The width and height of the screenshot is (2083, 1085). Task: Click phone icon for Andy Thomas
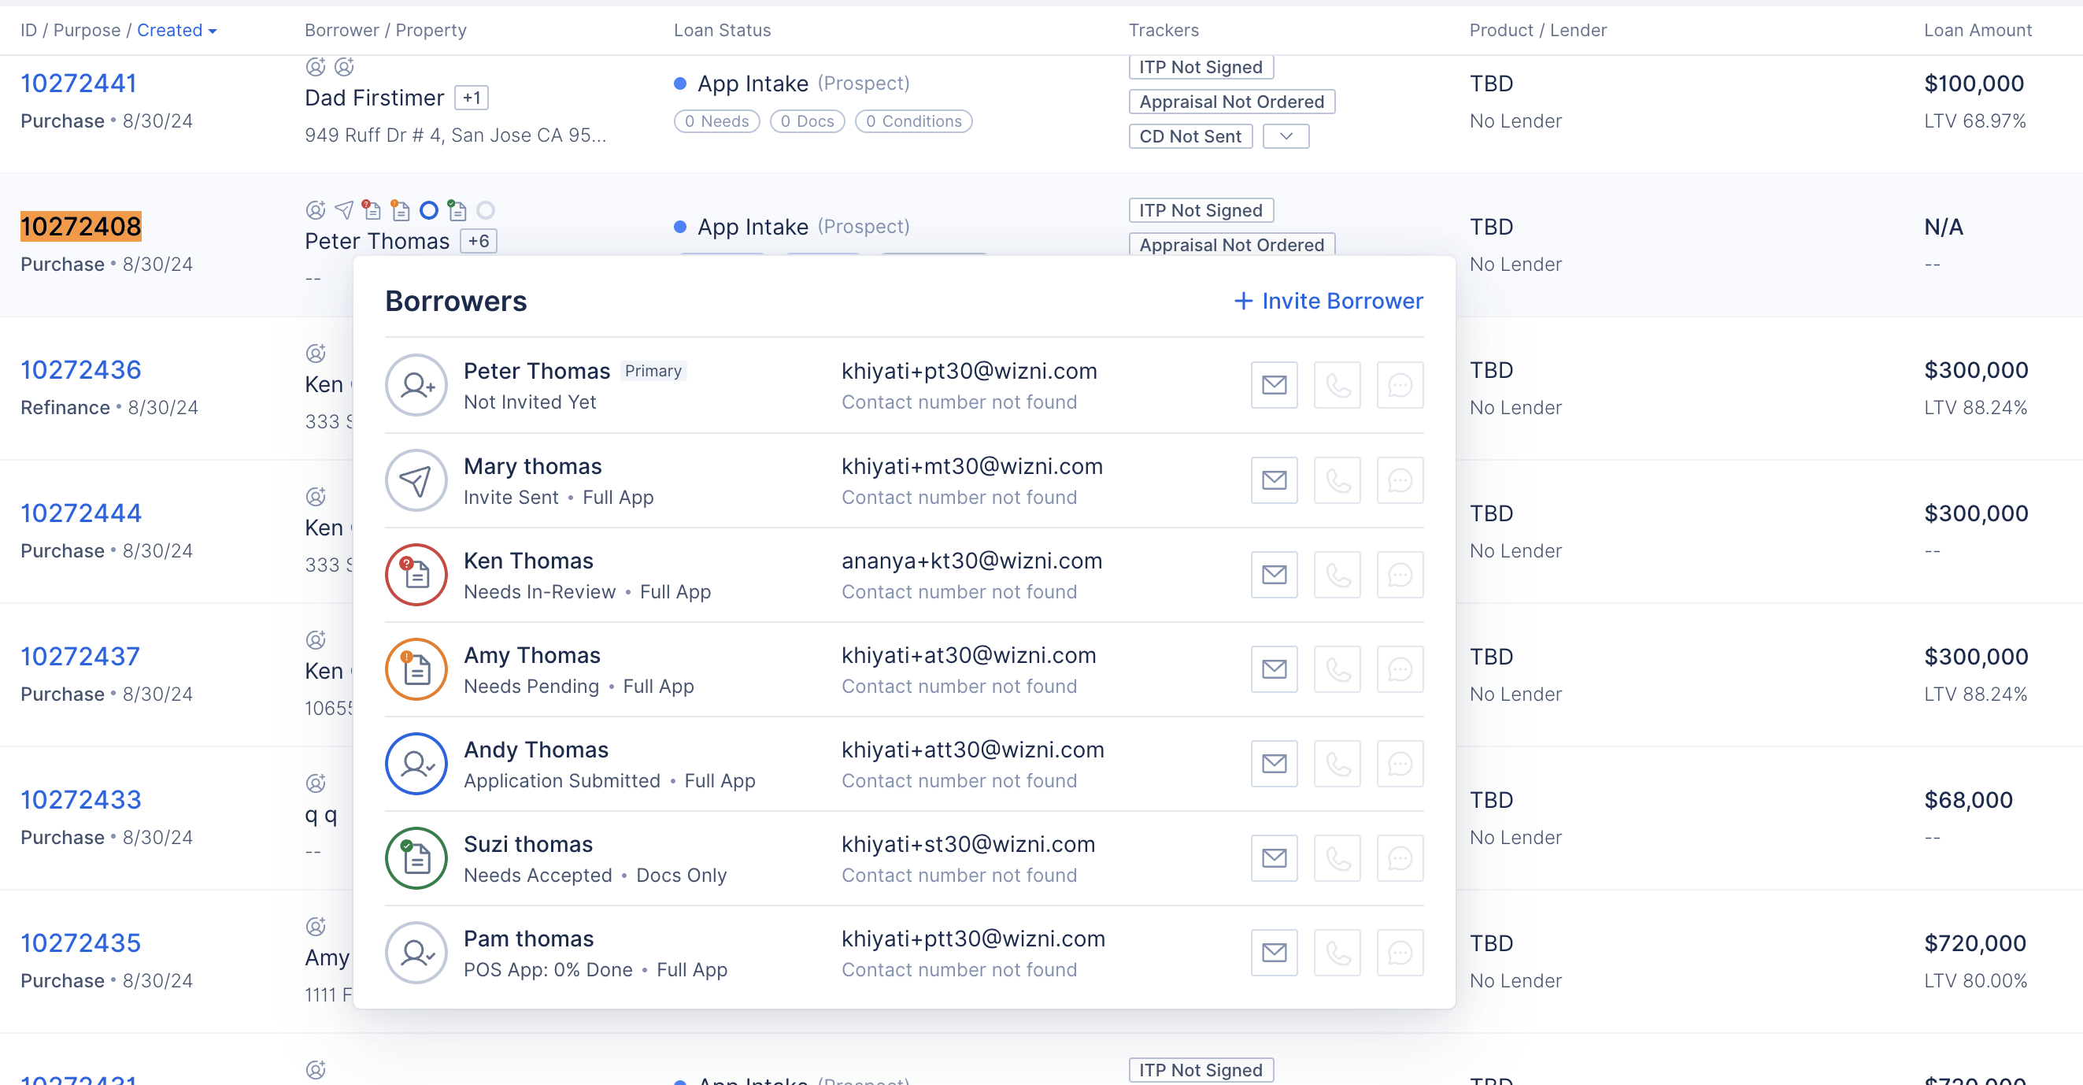click(x=1337, y=764)
